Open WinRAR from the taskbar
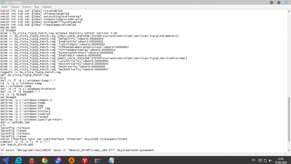291x164 pixels. pyautogui.click(x=98, y=160)
